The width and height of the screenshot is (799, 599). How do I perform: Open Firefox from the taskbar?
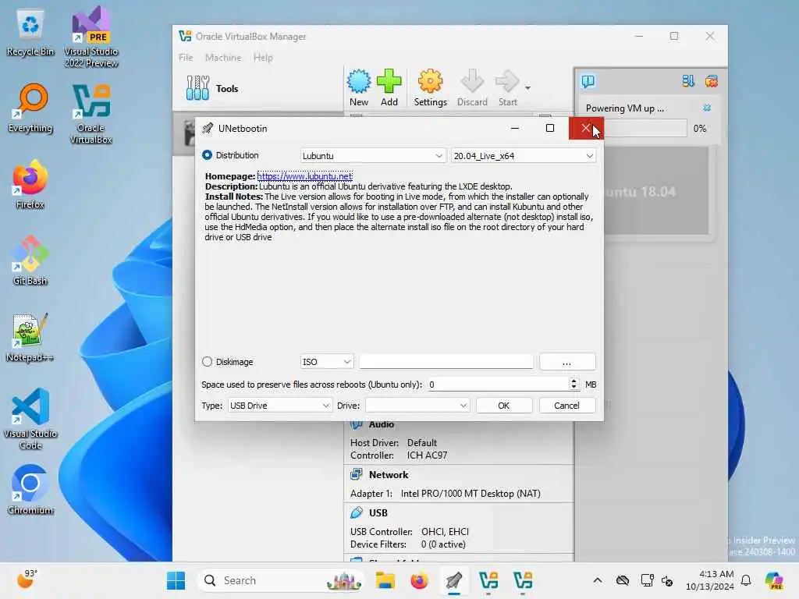tap(419, 580)
